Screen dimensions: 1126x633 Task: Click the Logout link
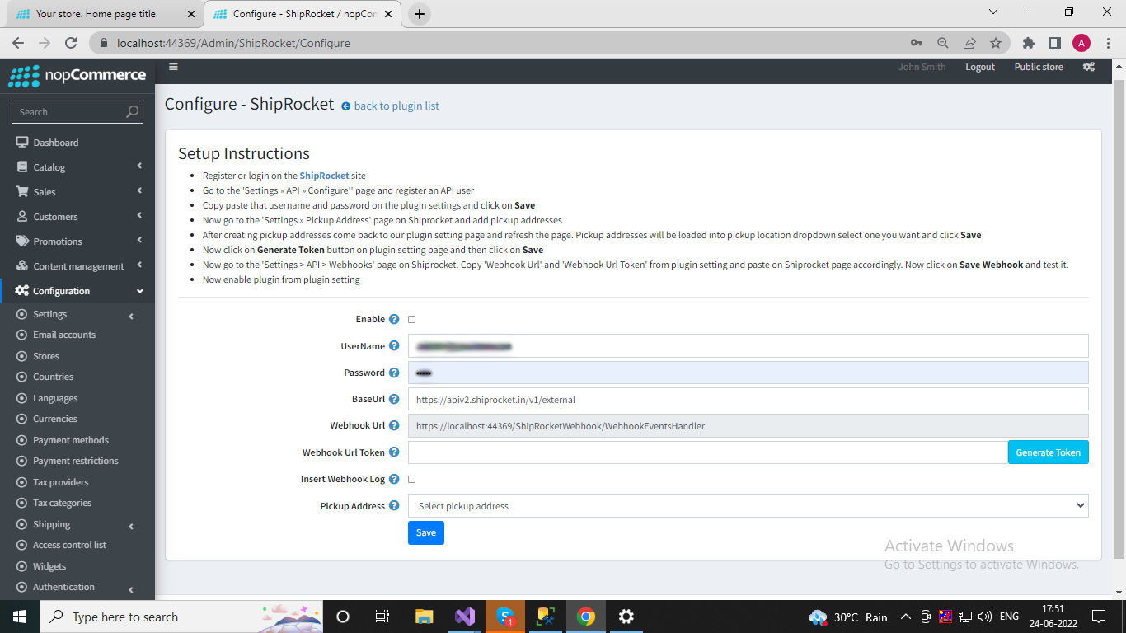980,67
